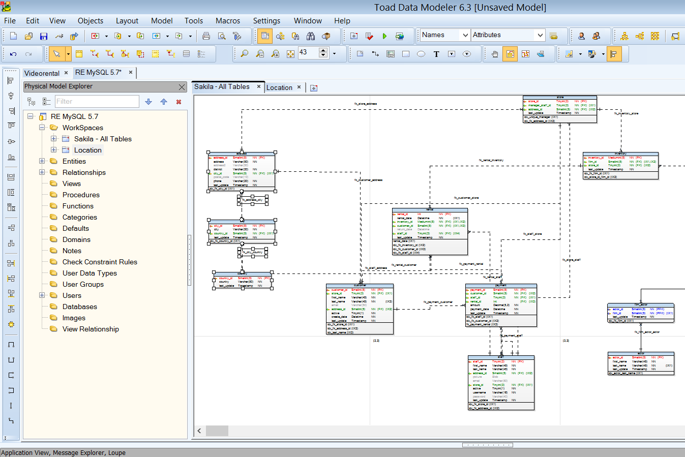Run the green play action
This screenshot has height=457, width=685.
tap(384, 36)
